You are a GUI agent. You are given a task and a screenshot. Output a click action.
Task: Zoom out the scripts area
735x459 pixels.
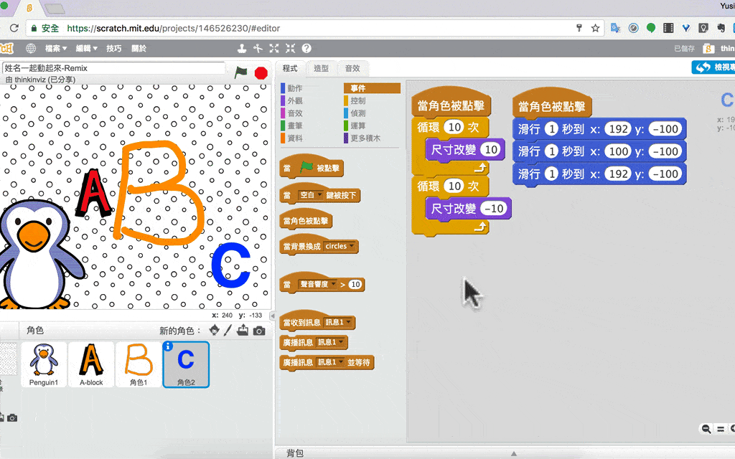pos(706,429)
